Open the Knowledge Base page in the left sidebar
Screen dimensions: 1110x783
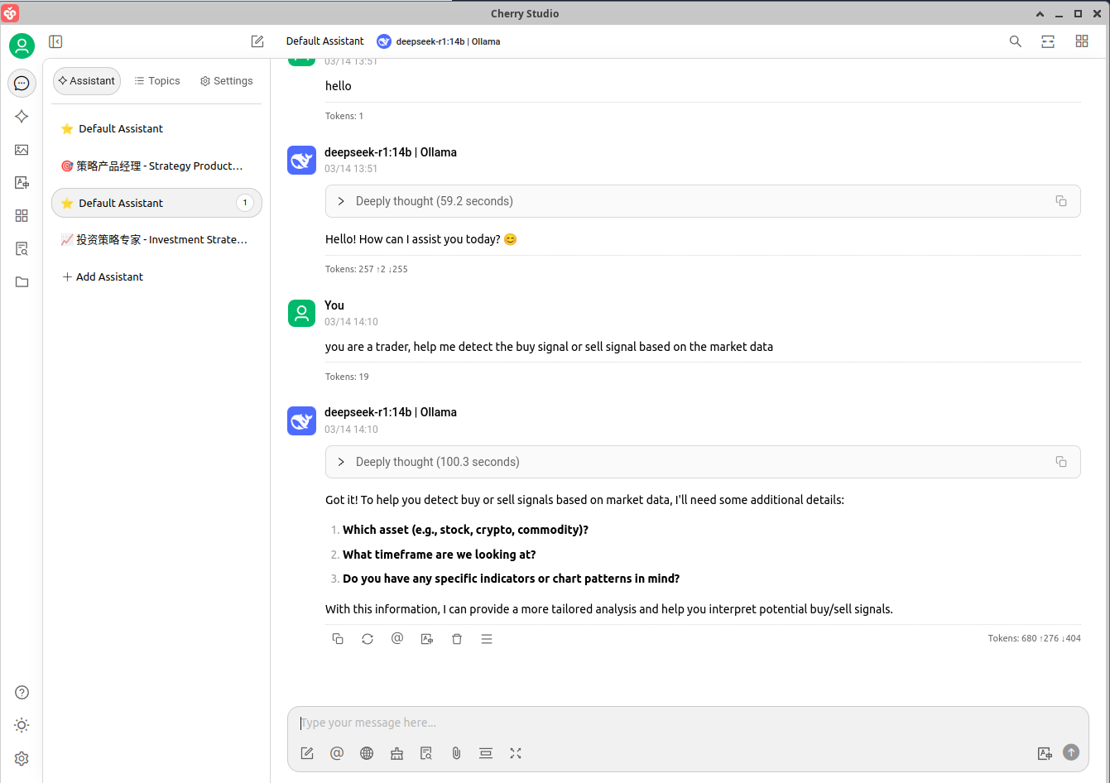tap(22, 249)
